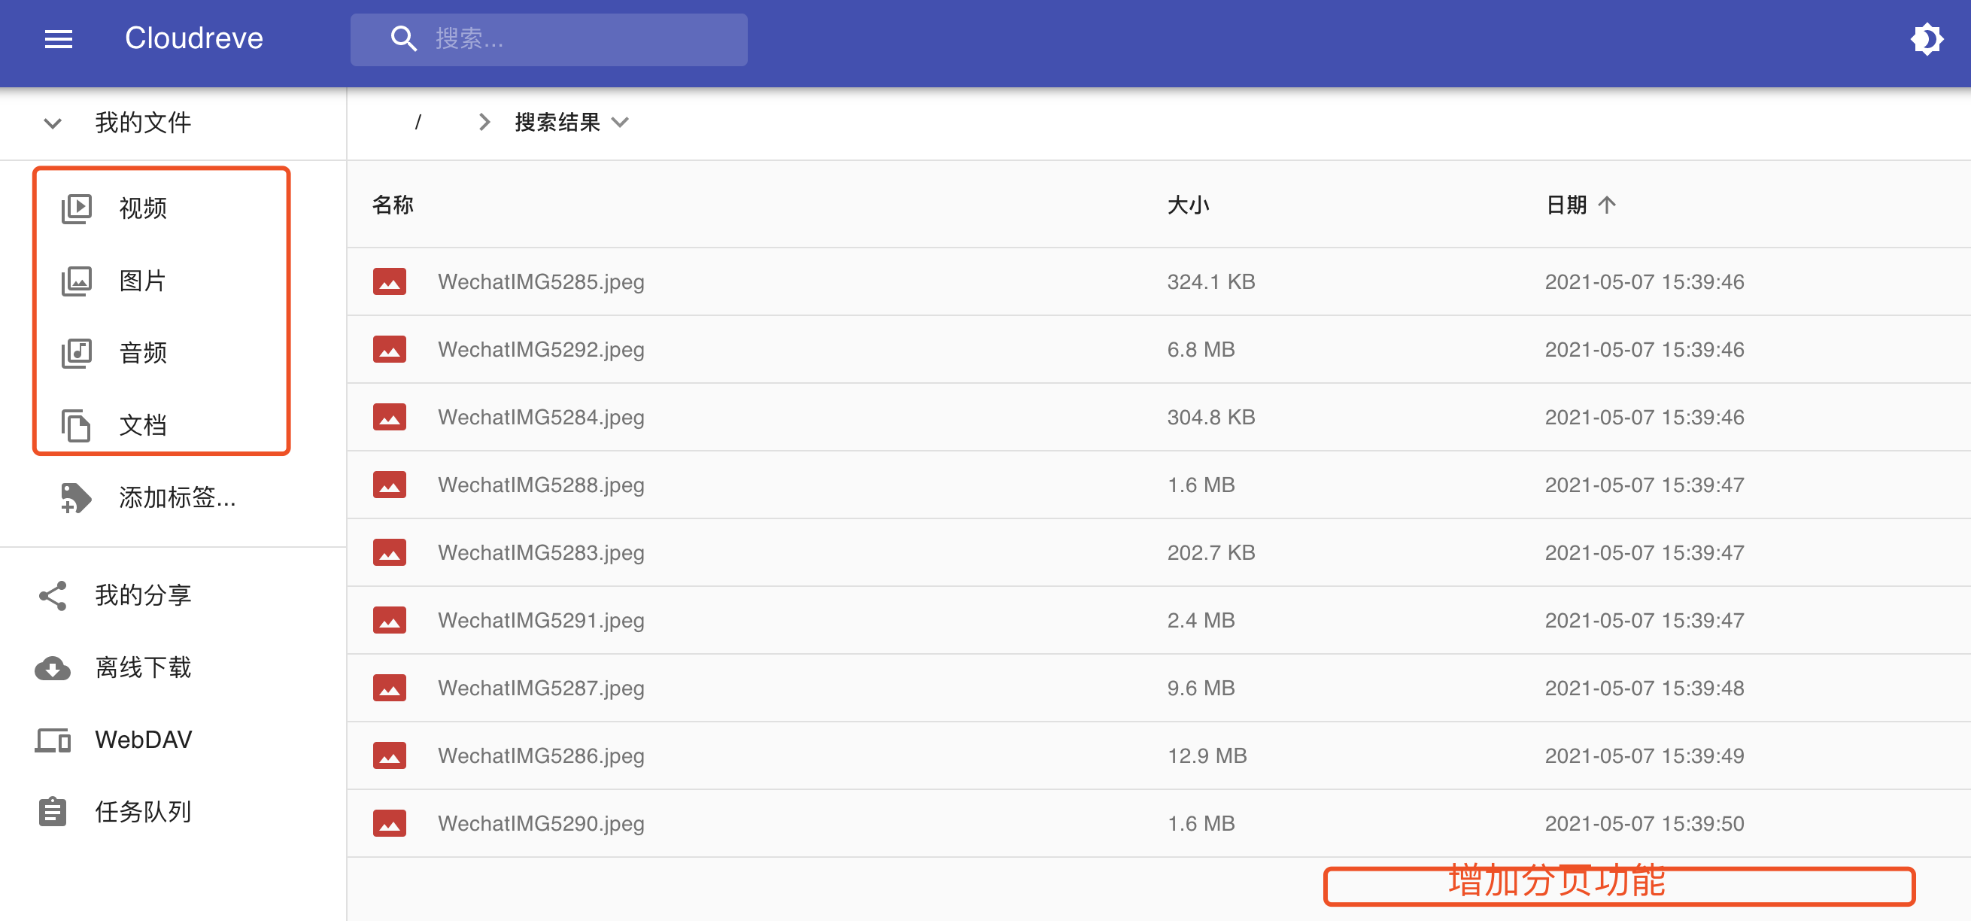Expand the 搜索结果 dropdown arrow
The image size is (1971, 921).
click(621, 123)
